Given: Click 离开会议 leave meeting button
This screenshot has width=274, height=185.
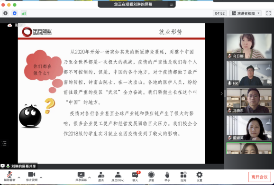Looking at the screenshot, I should [x=259, y=177].
